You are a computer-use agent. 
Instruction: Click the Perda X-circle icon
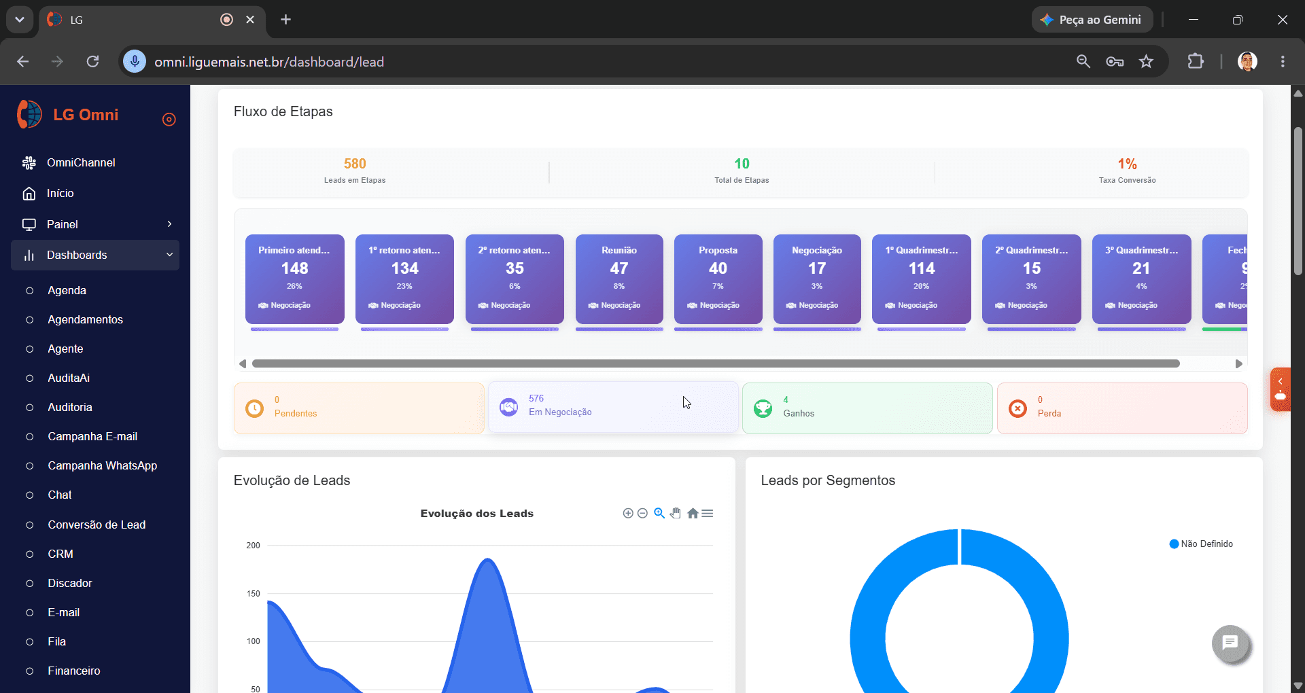coord(1017,408)
